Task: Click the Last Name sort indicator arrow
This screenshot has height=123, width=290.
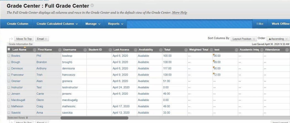Action: click(x=25, y=47)
